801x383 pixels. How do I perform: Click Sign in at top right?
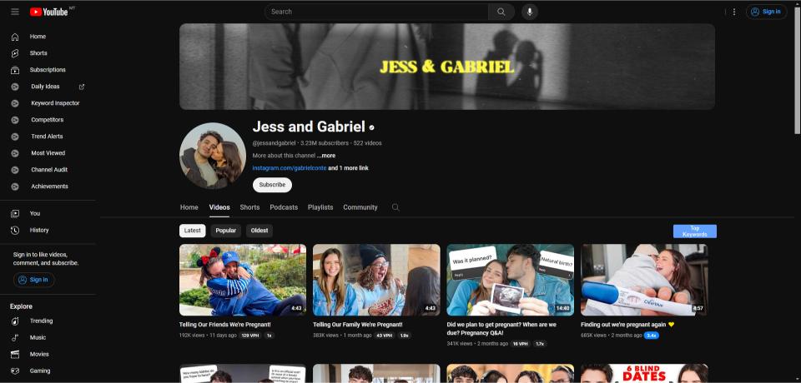766,12
